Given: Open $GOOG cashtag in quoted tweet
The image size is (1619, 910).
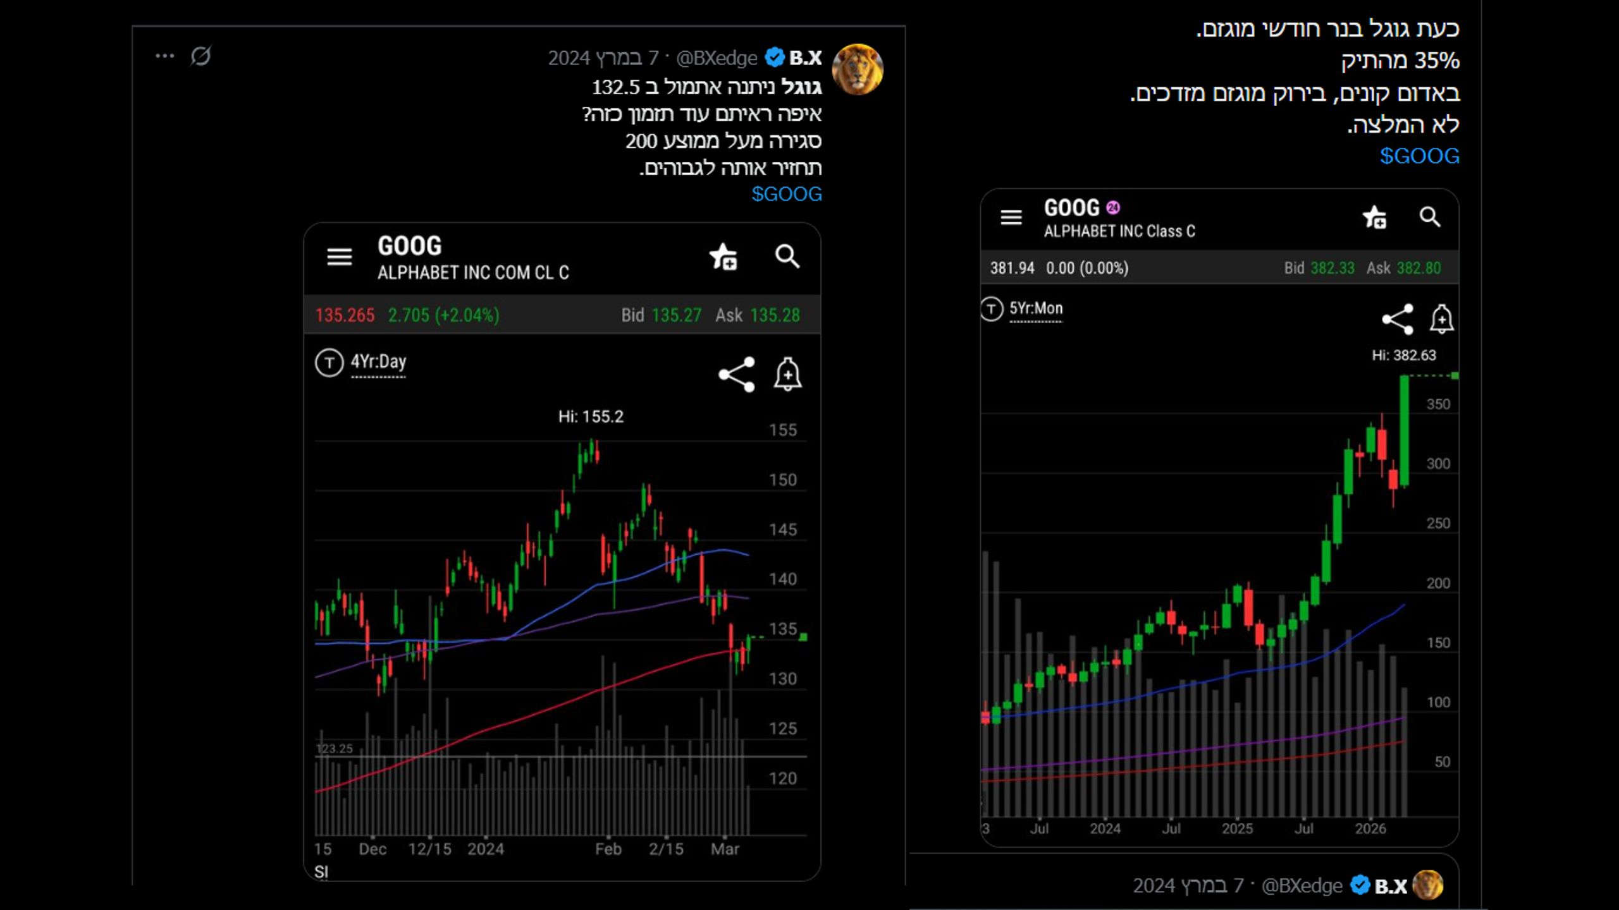Looking at the screenshot, I should [786, 194].
